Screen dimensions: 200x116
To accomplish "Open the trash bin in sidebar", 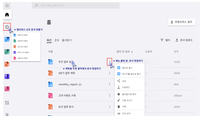I will pyautogui.click(x=7, y=115).
